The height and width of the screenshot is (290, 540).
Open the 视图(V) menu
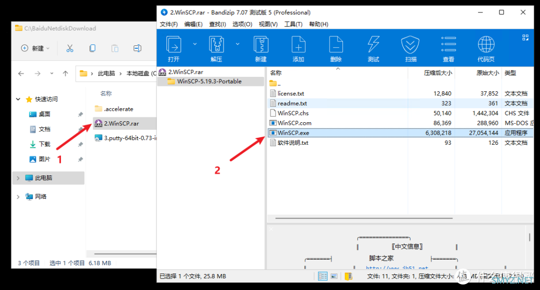(x=268, y=24)
